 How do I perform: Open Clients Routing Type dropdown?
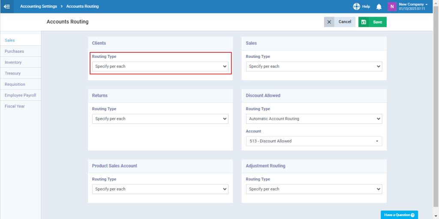[x=160, y=66]
